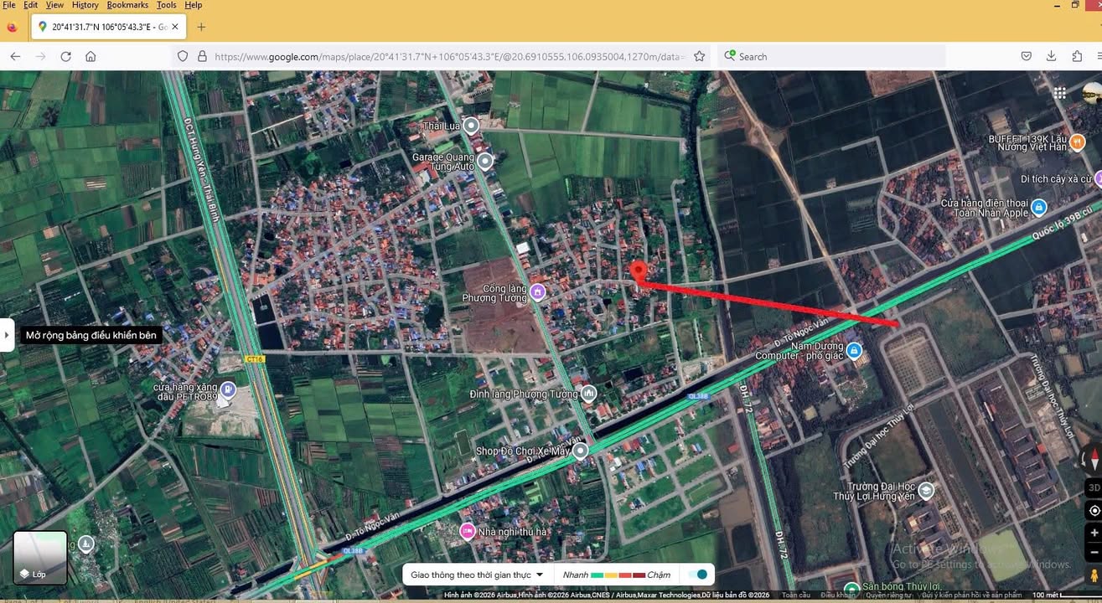The height and width of the screenshot is (603, 1102).
Task: Open the traffic time options dropdown
Action: tap(541, 575)
